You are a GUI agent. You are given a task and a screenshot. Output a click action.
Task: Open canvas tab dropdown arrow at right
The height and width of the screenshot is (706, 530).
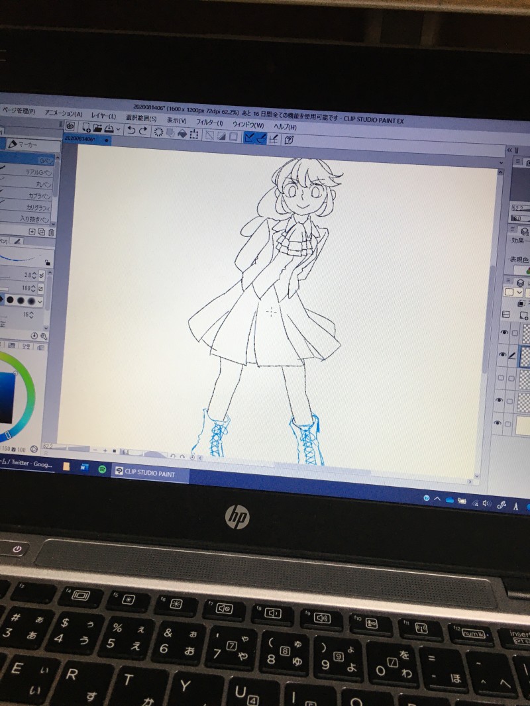click(501, 163)
